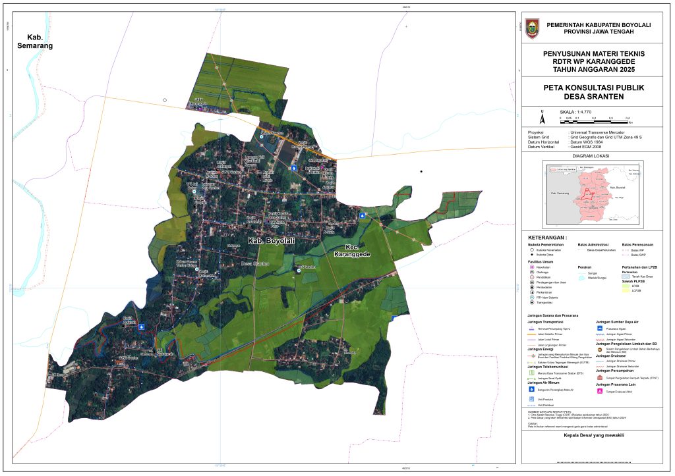Image resolution: width=675 pixels, height=476 pixels.
Task: Click the pink Tempat Evakuasi Akhir icon
Action: [599, 391]
